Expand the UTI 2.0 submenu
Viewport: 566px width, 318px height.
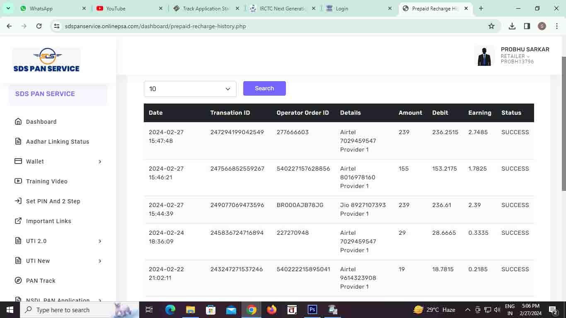pos(99,241)
